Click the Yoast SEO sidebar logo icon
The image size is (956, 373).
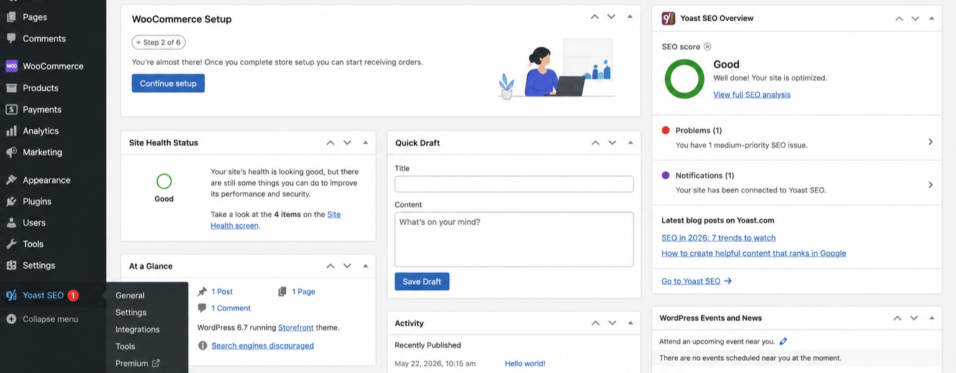point(11,295)
